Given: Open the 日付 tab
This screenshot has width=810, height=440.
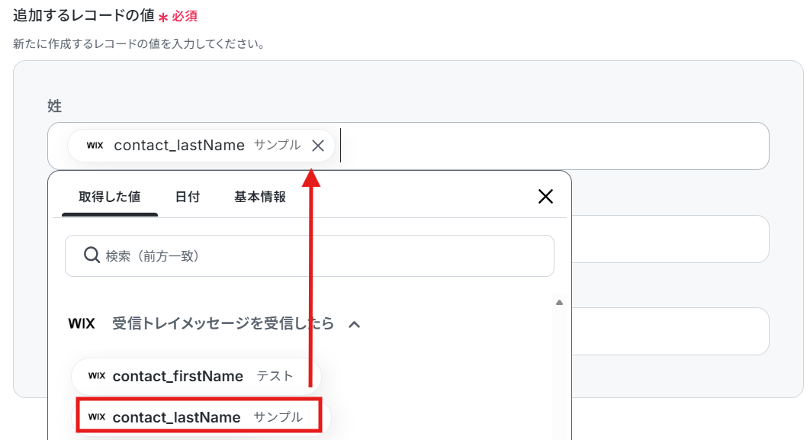Looking at the screenshot, I should pyautogui.click(x=188, y=197).
